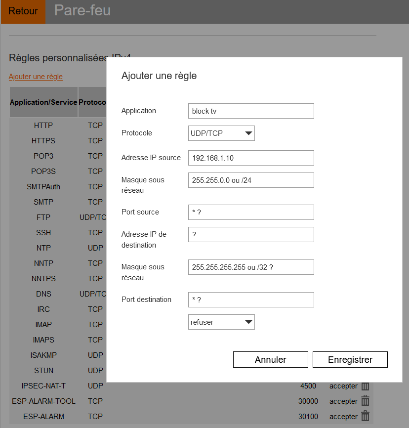Focus the Application field containing block tv
This screenshot has height=428, width=409.
coord(251,111)
